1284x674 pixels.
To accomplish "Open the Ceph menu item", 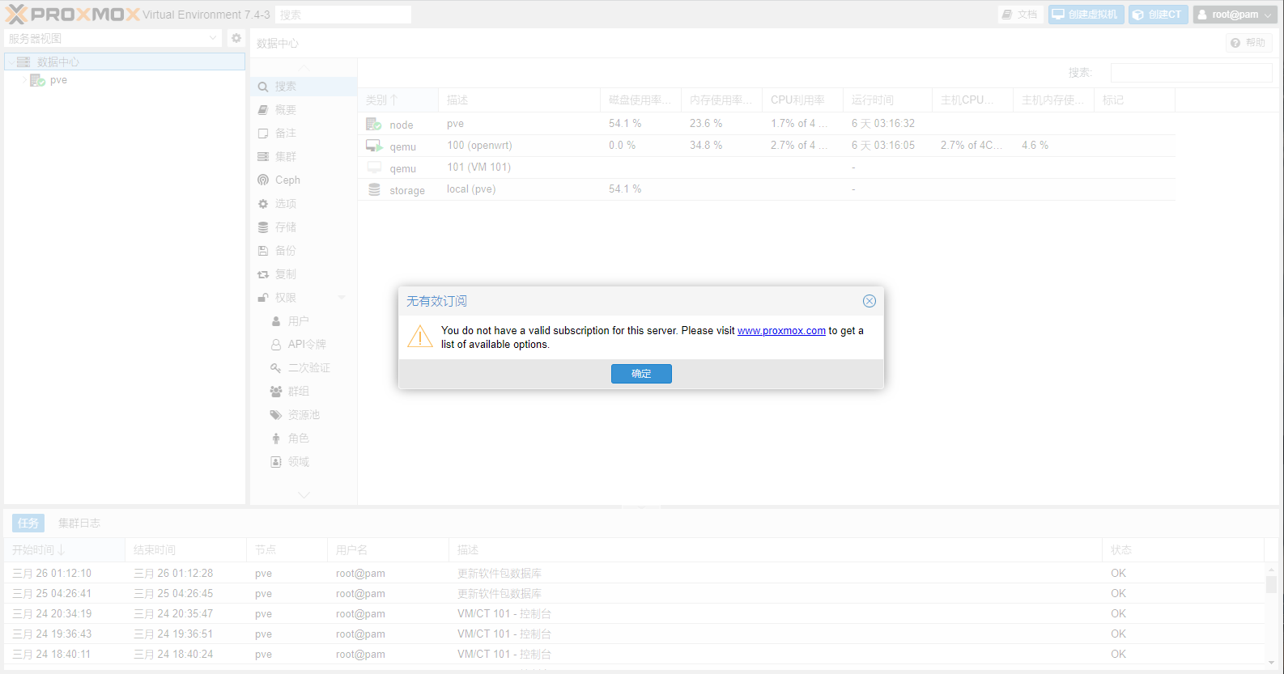I will pyautogui.click(x=287, y=180).
